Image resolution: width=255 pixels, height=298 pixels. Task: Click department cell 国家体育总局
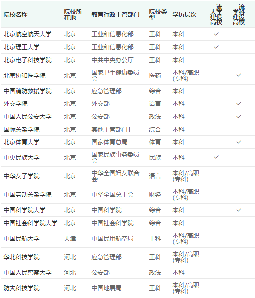pos(110,142)
